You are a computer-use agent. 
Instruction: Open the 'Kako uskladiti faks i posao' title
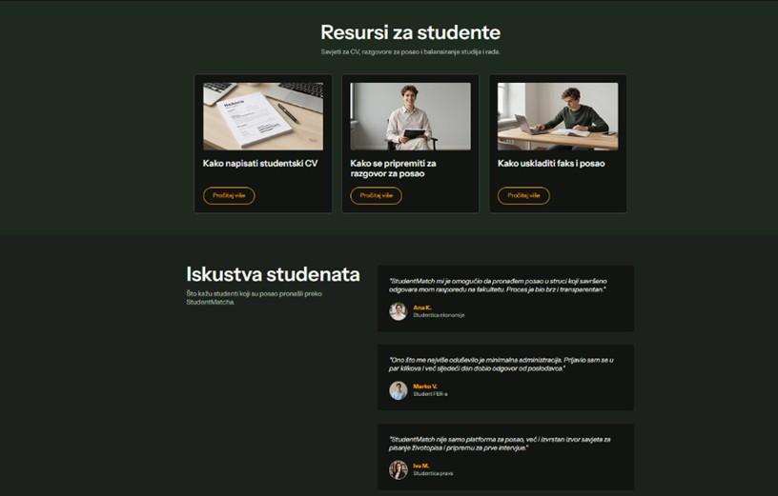551,164
